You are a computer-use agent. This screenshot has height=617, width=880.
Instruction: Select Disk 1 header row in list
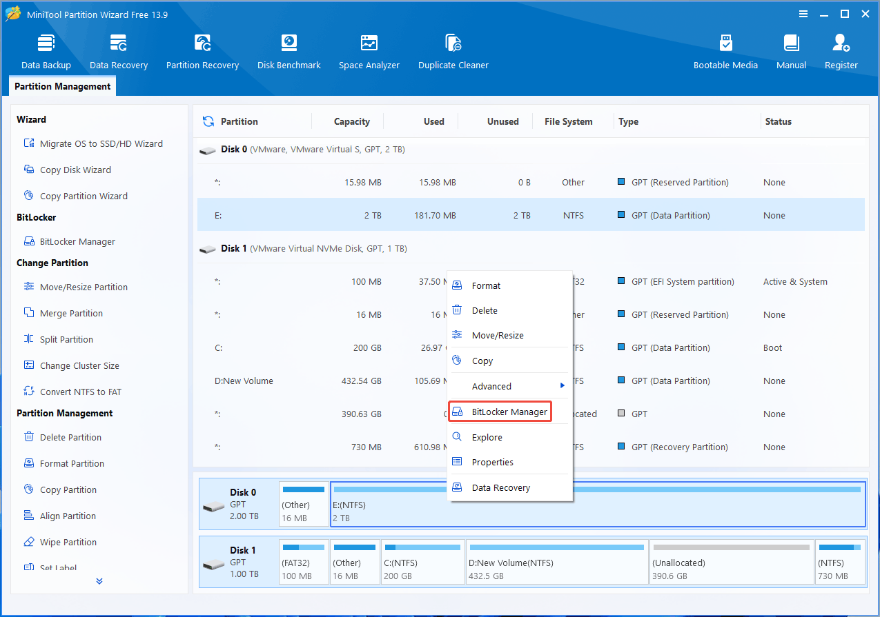point(531,248)
